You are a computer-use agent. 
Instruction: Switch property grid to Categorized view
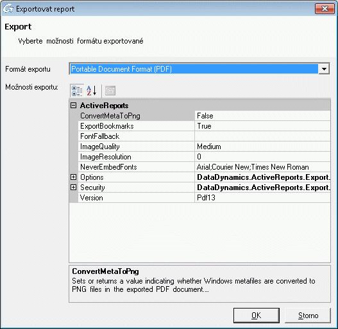pos(77,91)
